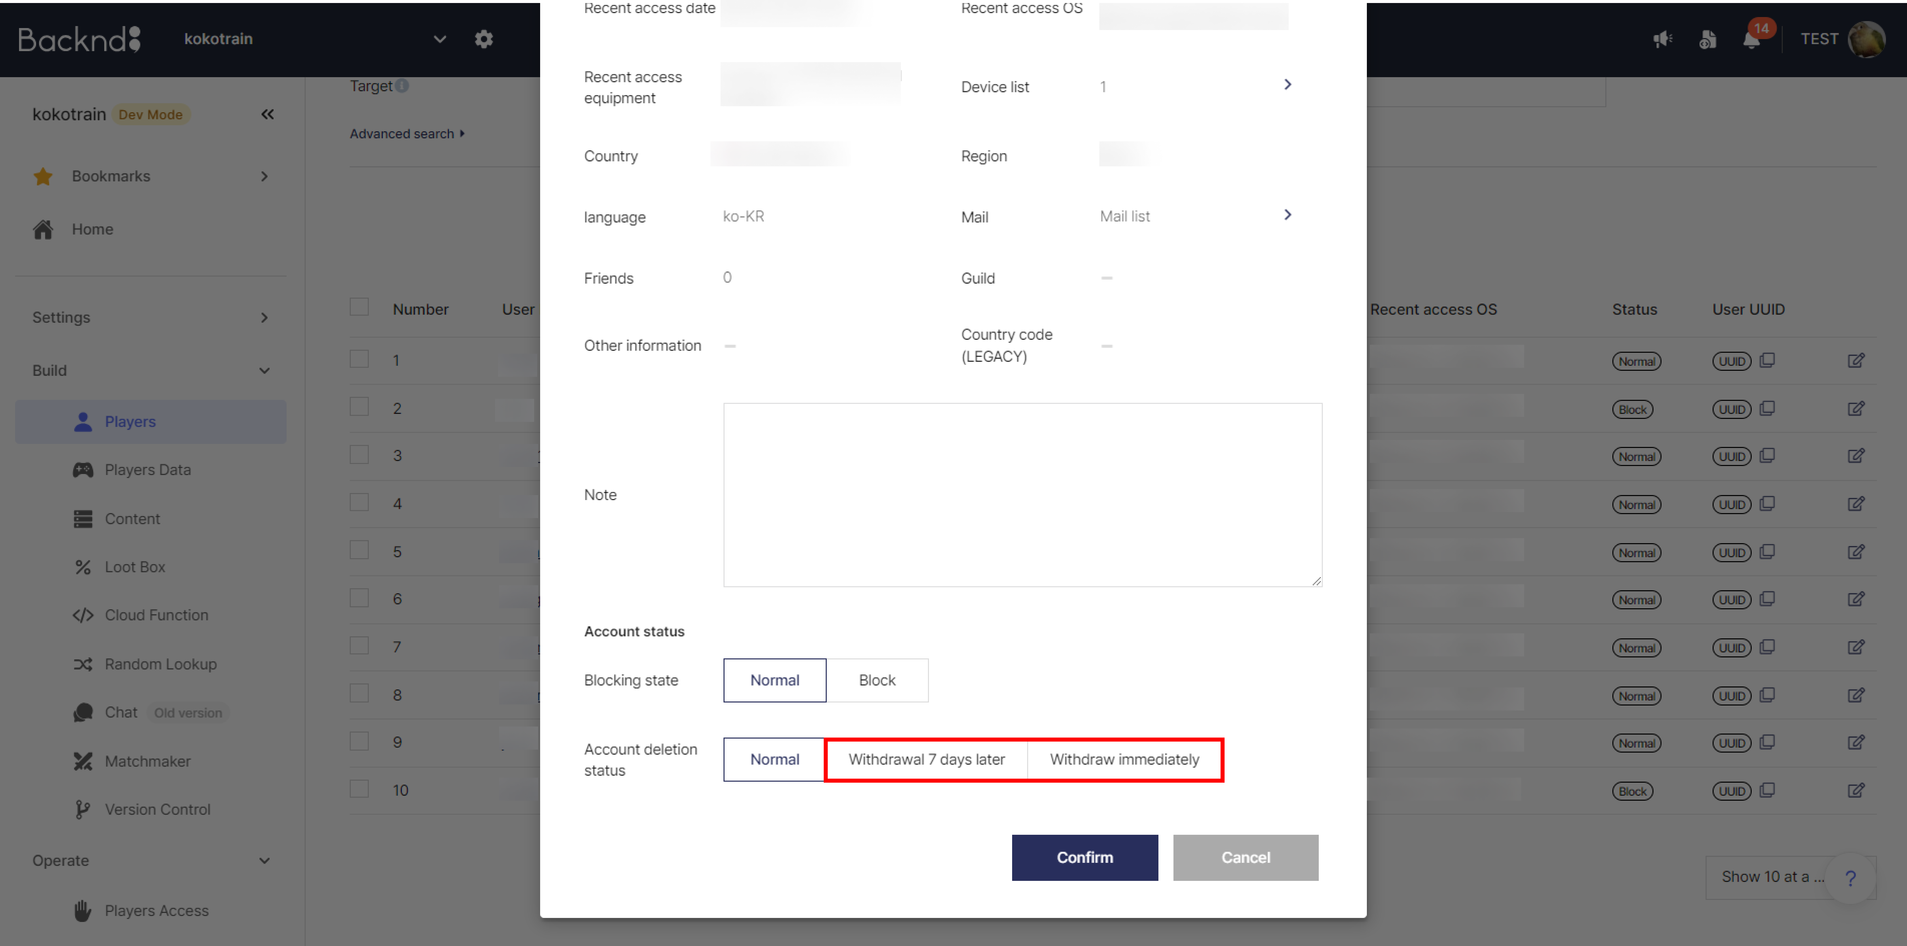Click the Backnd logo
The height and width of the screenshot is (946, 1907).
[x=79, y=39]
